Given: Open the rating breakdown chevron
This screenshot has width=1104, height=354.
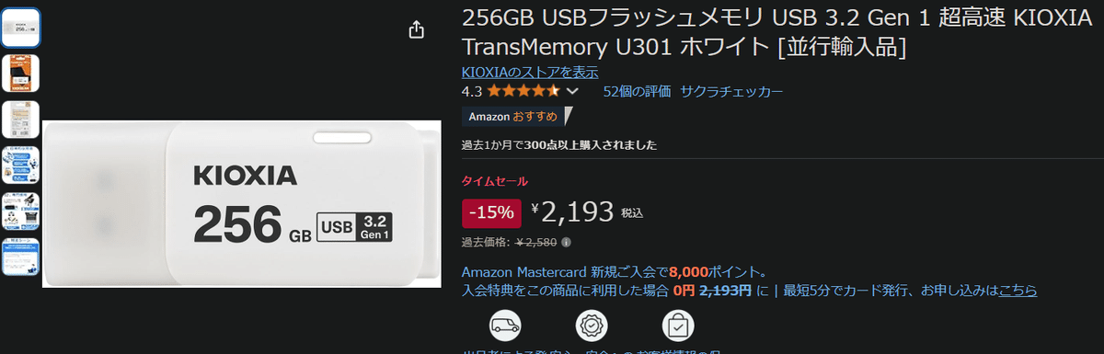Looking at the screenshot, I should pos(573,92).
